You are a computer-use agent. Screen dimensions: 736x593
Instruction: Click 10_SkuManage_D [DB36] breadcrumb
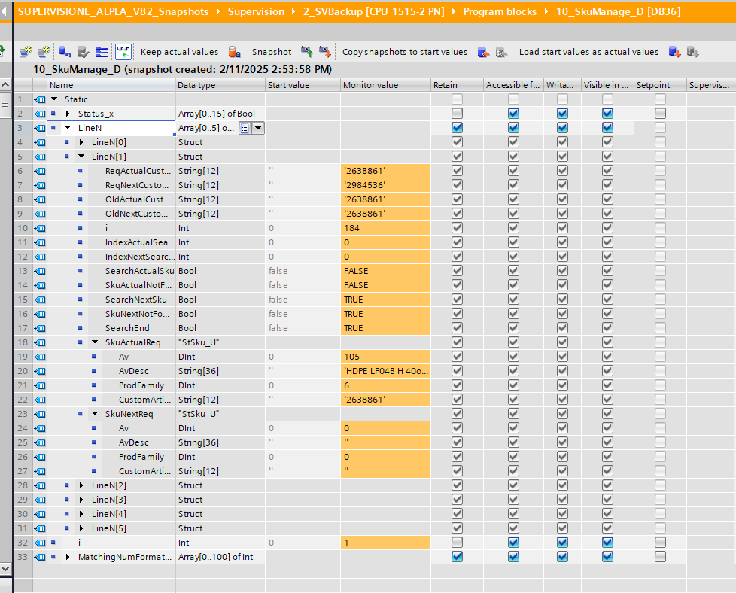pyautogui.click(x=618, y=11)
